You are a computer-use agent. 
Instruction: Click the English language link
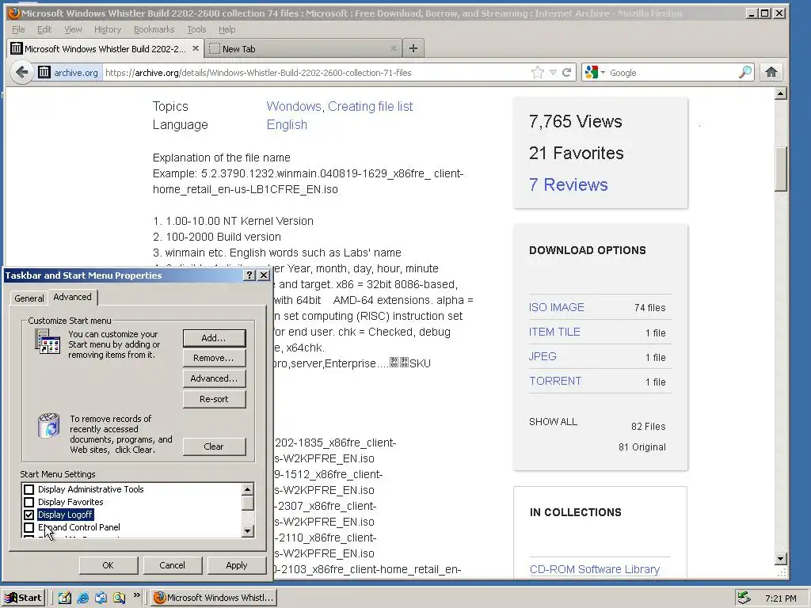(287, 124)
